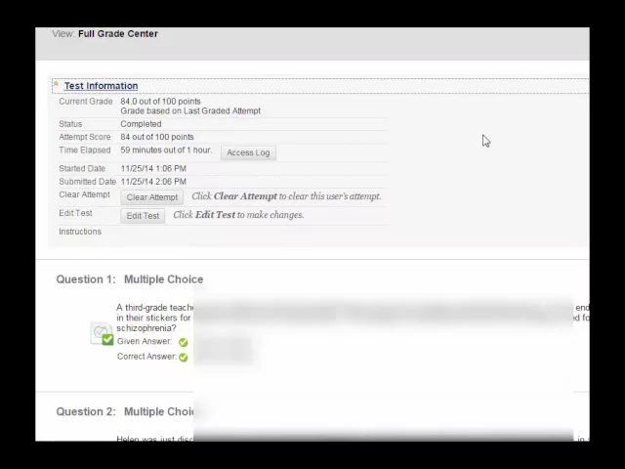Click the Correct Answer green checkmark icon
The width and height of the screenshot is (625, 469).
pyautogui.click(x=183, y=358)
